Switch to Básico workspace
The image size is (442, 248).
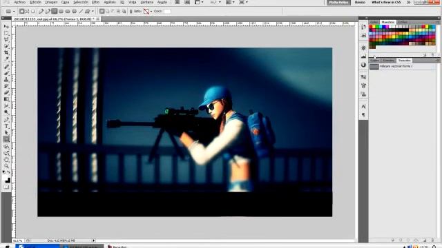tap(360, 2)
